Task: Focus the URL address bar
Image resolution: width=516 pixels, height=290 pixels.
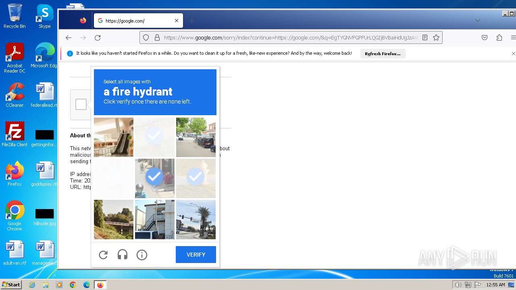Action: pos(291,37)
